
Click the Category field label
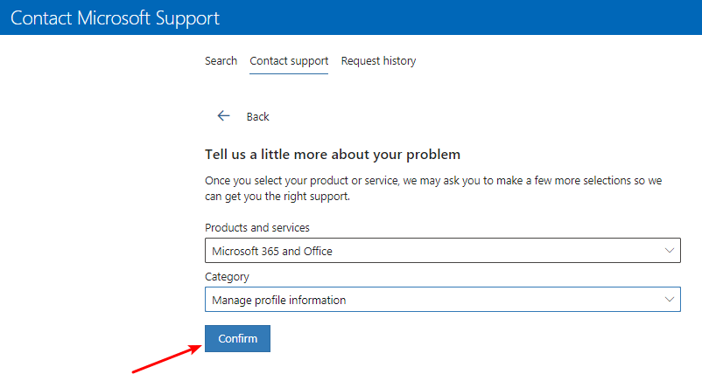click(227, 277)
